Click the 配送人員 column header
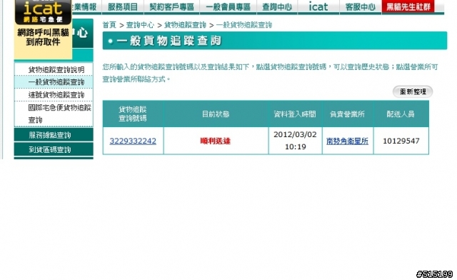The image size is (457, 280). [x=401, y=114]
